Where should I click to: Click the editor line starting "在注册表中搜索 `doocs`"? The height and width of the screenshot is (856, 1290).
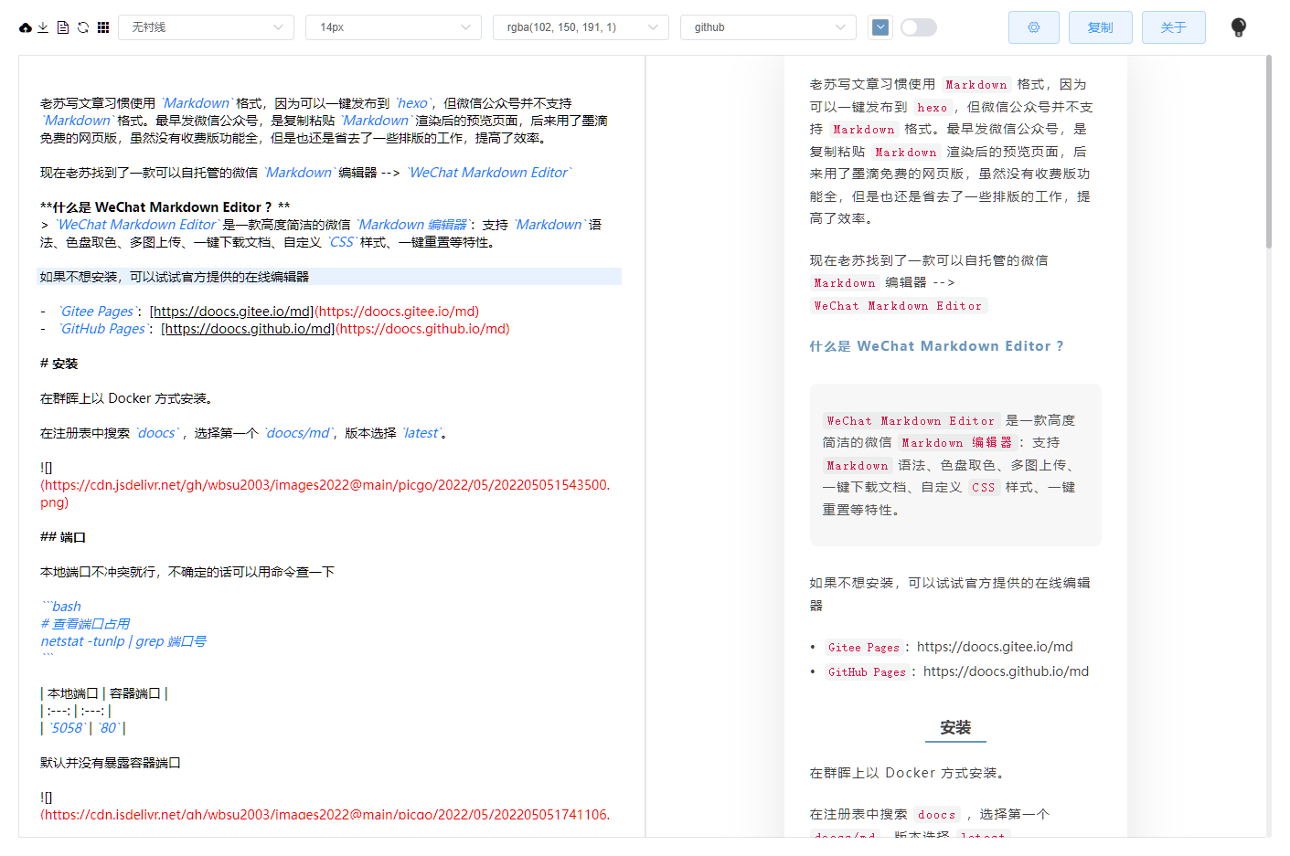click(x=245, y=433)
